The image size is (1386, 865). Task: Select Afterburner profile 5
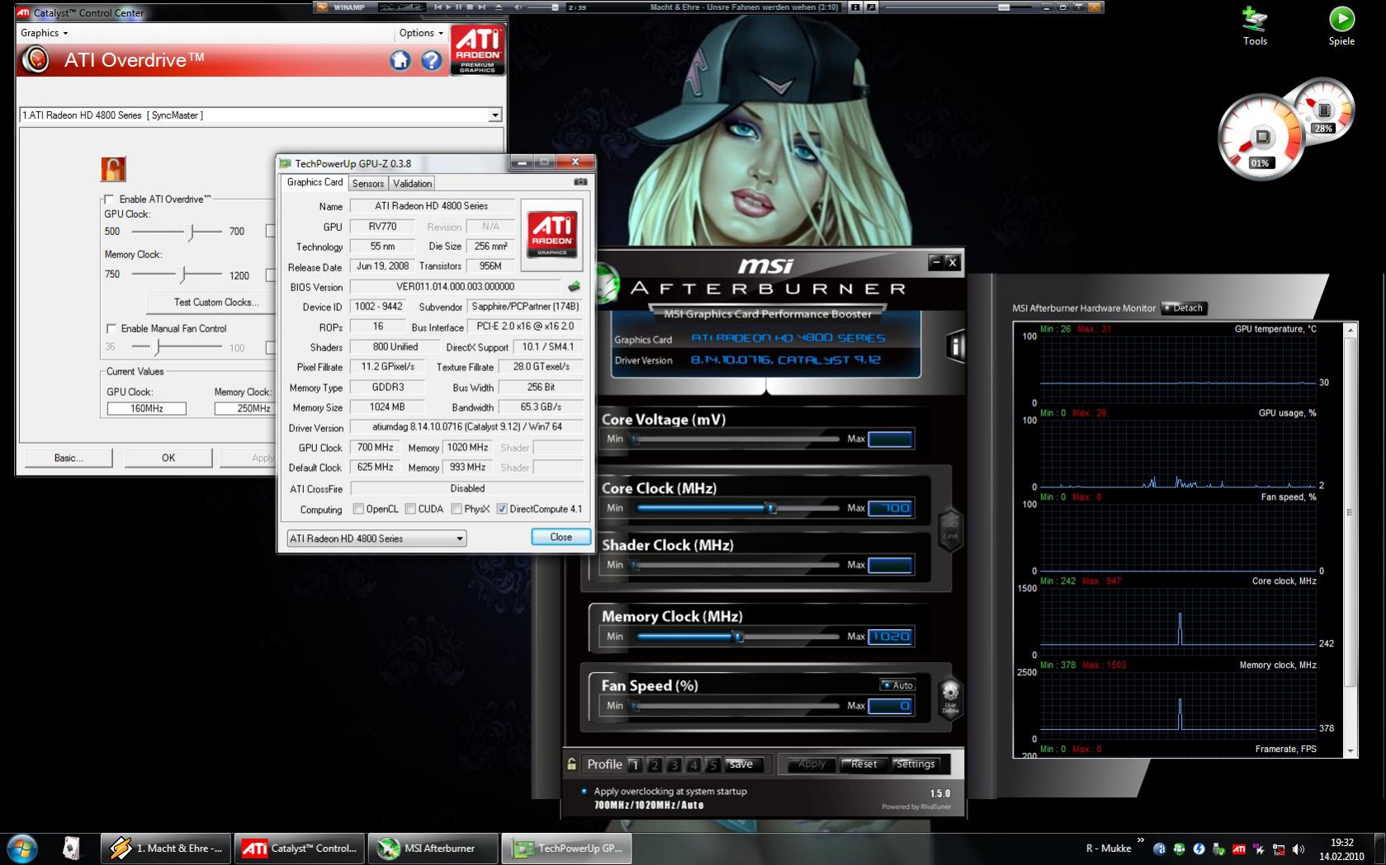[x=713, y=764]
